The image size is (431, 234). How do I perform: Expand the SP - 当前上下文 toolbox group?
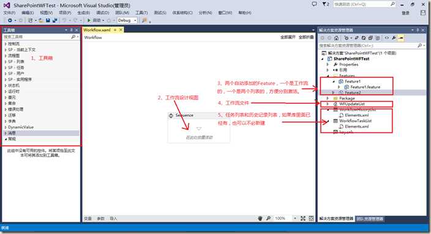6,49
